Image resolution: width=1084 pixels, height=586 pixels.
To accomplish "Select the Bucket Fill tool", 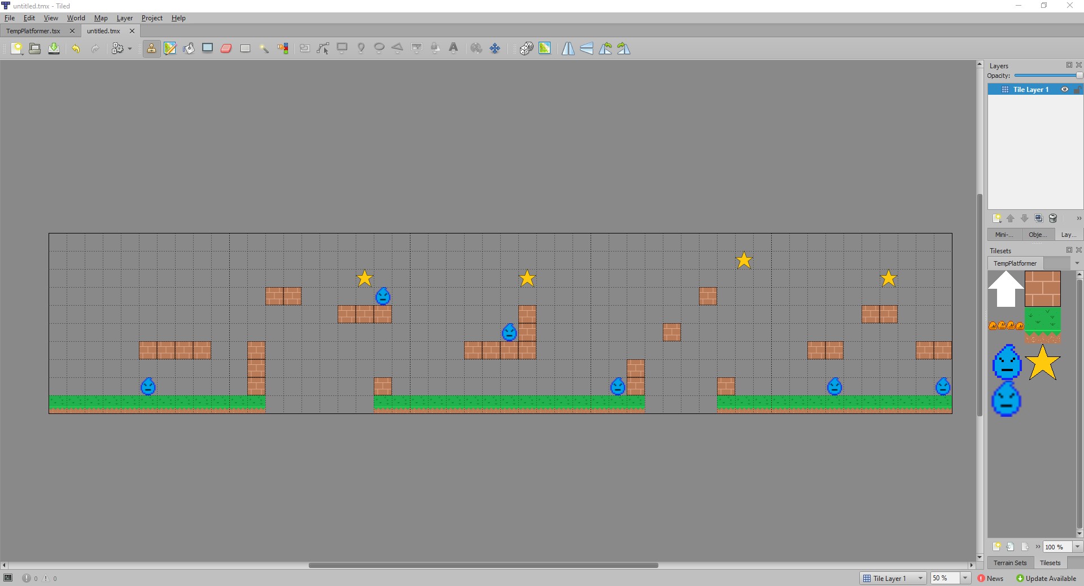I will click(189, 49).
